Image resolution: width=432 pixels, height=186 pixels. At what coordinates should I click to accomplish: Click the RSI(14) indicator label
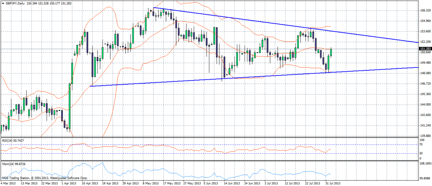click(13, 140)
